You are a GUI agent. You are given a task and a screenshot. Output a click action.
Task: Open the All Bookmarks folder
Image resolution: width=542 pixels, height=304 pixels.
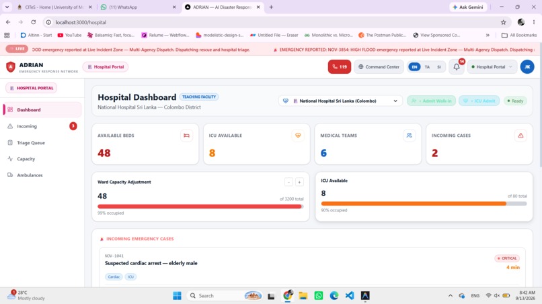pos(519,35)
